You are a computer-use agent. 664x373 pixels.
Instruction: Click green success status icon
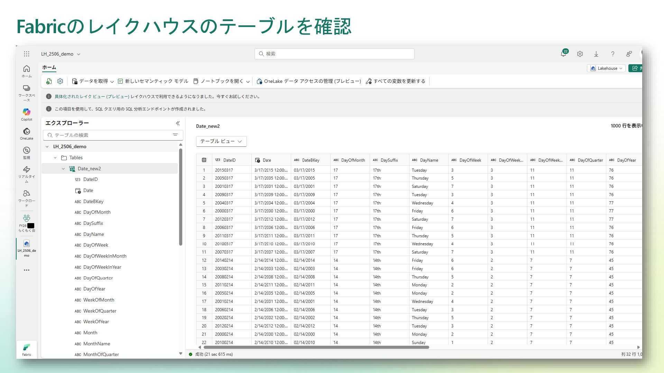click(x=191, y=354)
